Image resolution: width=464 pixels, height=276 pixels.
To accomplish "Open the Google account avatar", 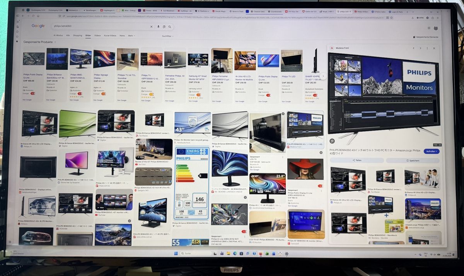I will click(436, 28).
